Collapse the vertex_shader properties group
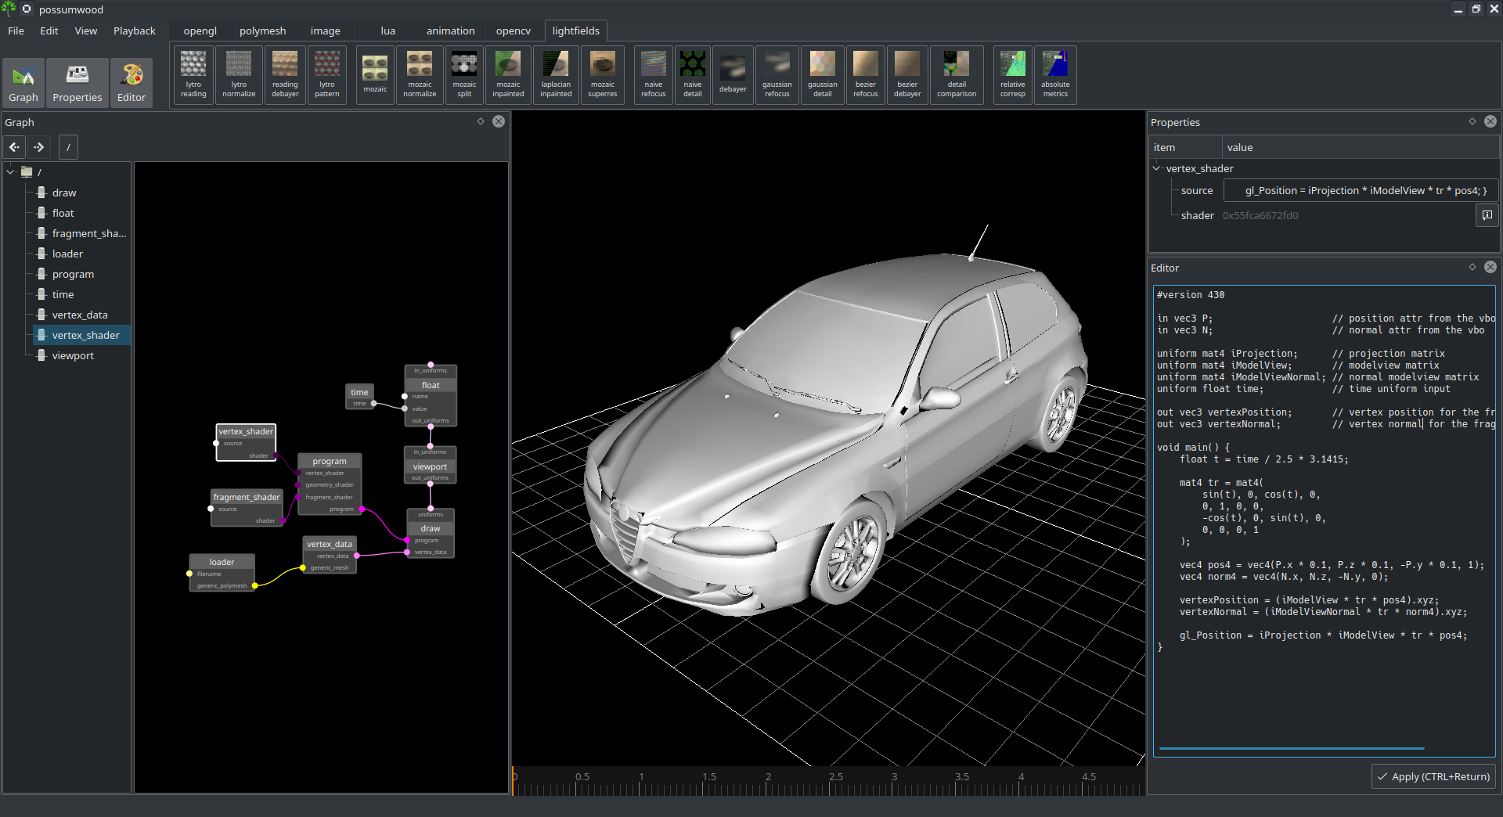Viewport: 1503px width, 817px height. [x=1156, y=168]
